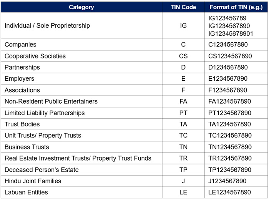Image resolution: width=269 pixels, height=199 pixels.
Task: Click the Format of TIN column header
Action: coord(236,7)
